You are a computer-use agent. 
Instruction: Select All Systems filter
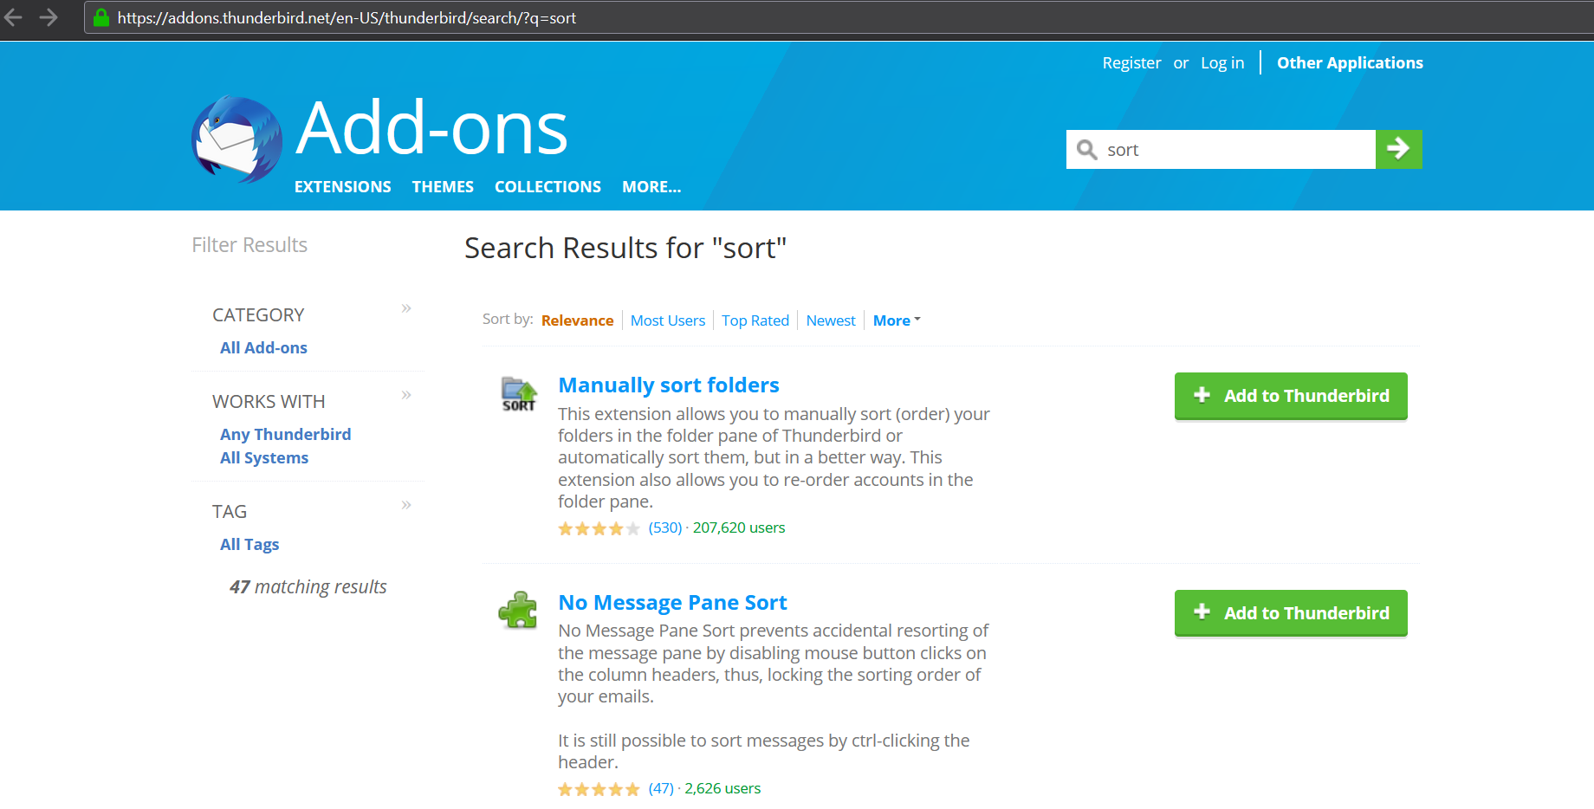pos(264,457)
